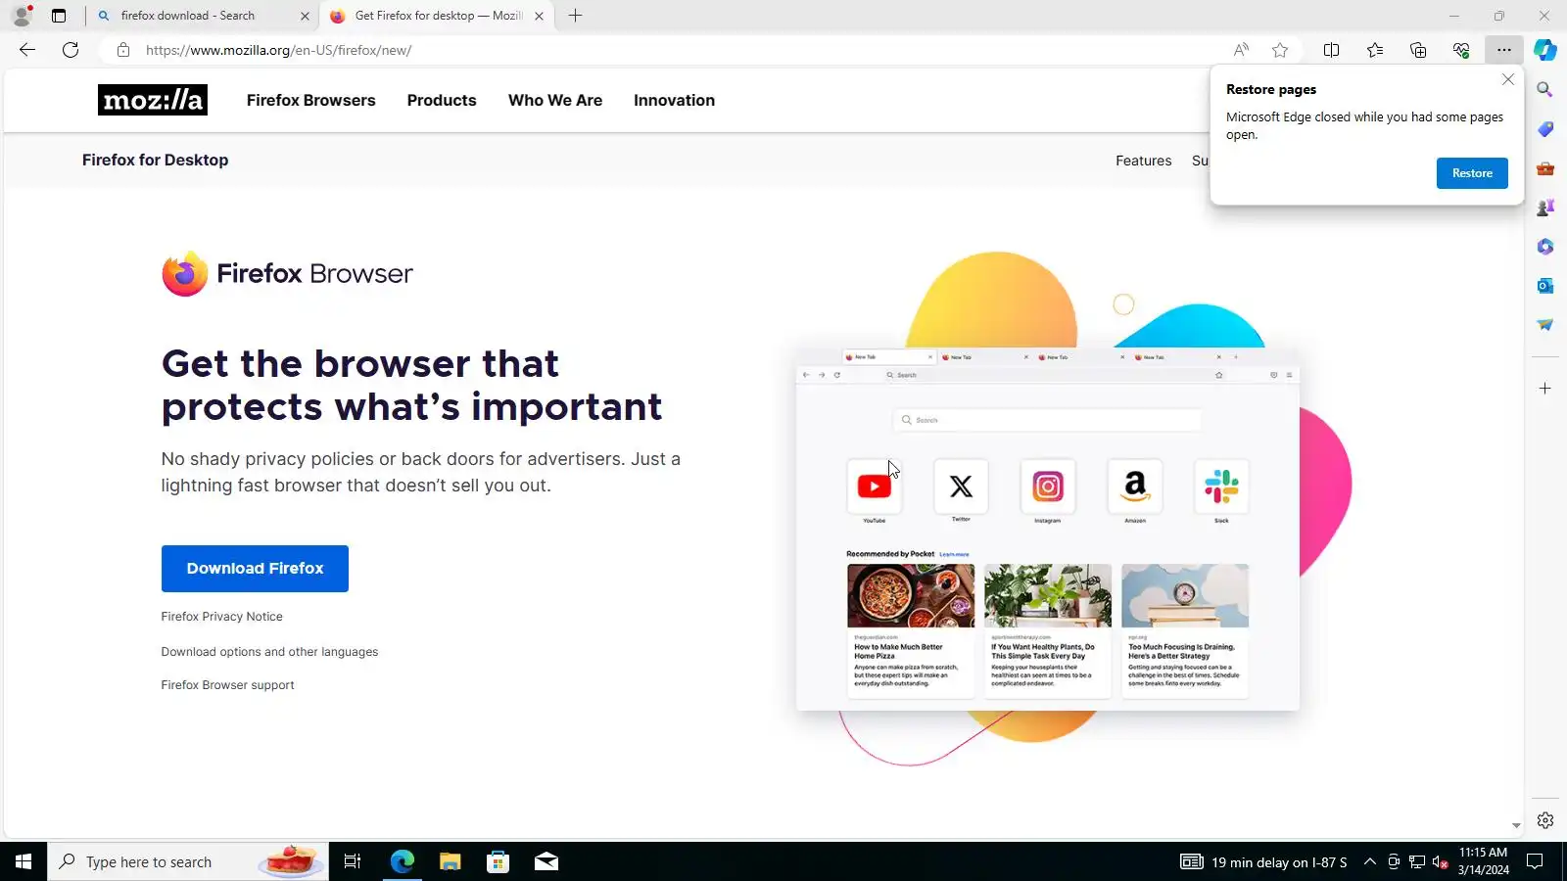Open a new tab with plus

[x=576, y=16]
